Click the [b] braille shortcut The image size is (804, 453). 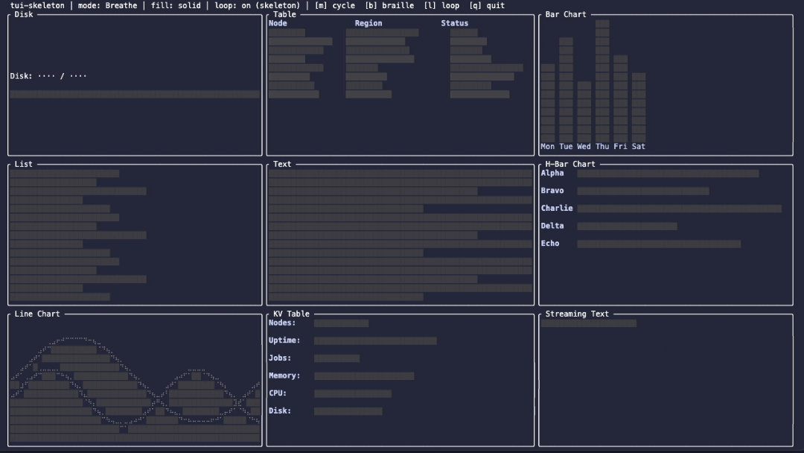tap(389, 6)
